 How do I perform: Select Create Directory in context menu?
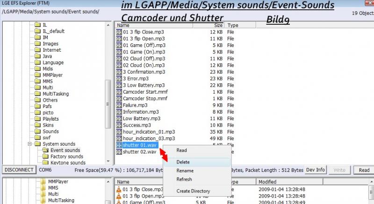point(193,191)
